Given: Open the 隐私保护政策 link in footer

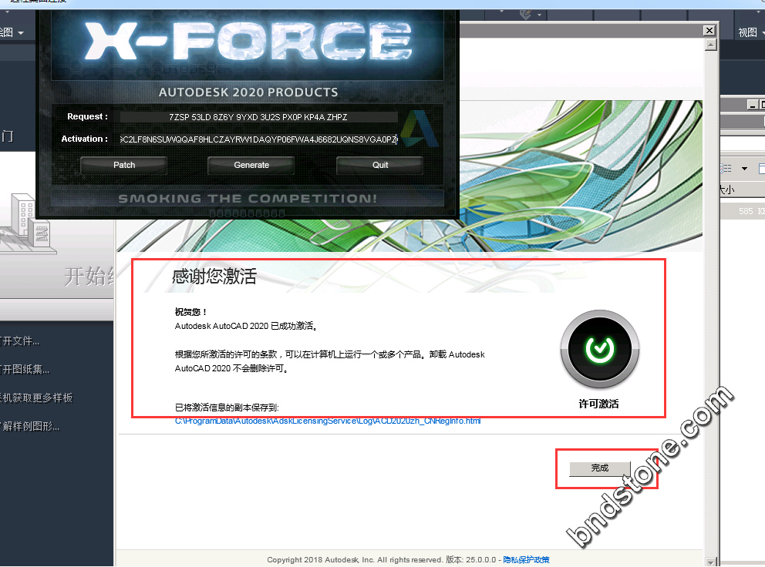Looking at the screenshot, I should click(x=526, y=560).
